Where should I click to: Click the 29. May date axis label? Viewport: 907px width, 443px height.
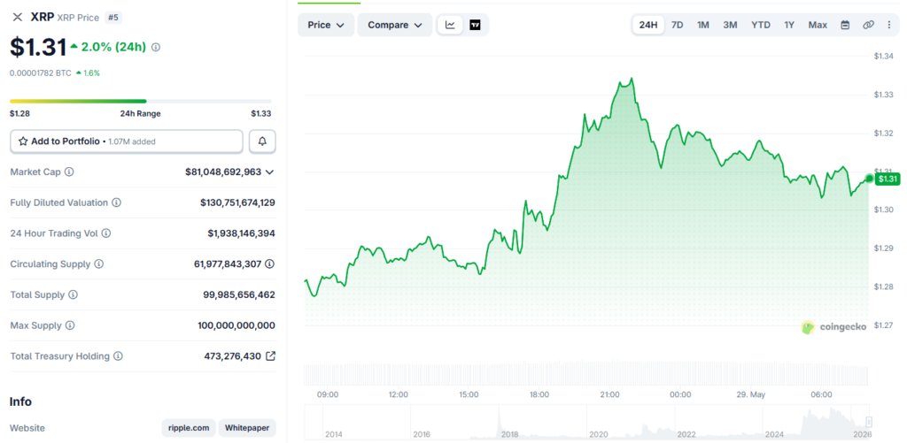[750, 395]
